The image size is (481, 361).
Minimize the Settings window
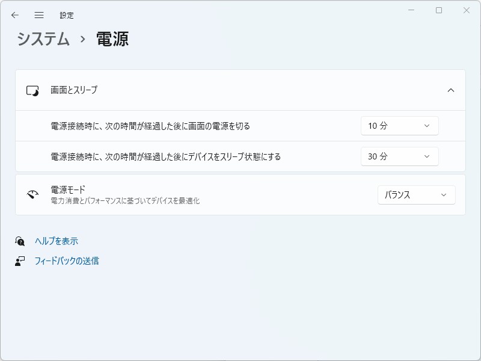(x=412, y=10)
